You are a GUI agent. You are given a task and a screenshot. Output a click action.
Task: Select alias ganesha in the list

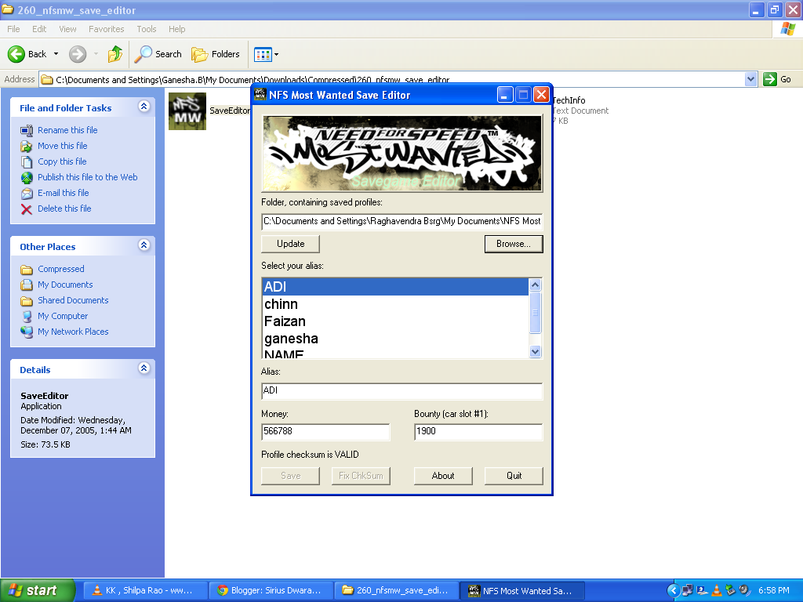pyautogui.click(x=395, y=339)
